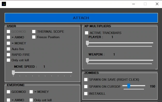
Task: Enable RAPID FIRE option
Action: 8,55
